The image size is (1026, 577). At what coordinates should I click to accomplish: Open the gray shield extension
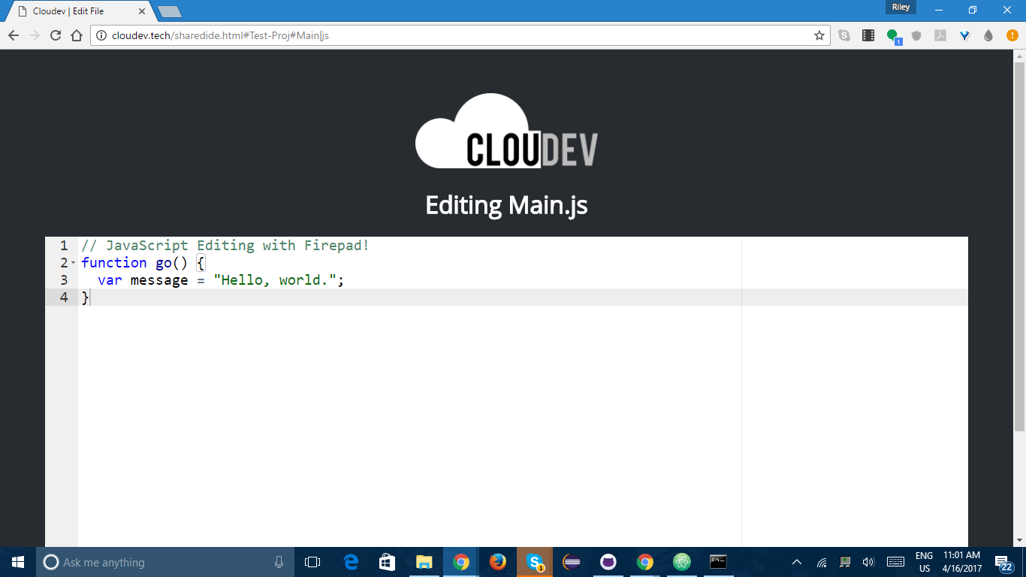pyautogui.click(x=916, y=35)
